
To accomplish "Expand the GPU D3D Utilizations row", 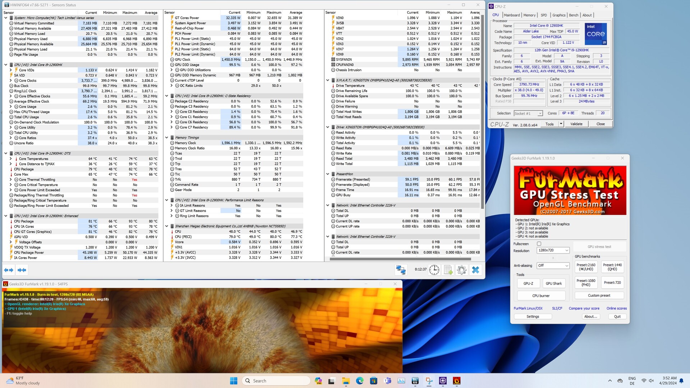I will tap(172, 70).
